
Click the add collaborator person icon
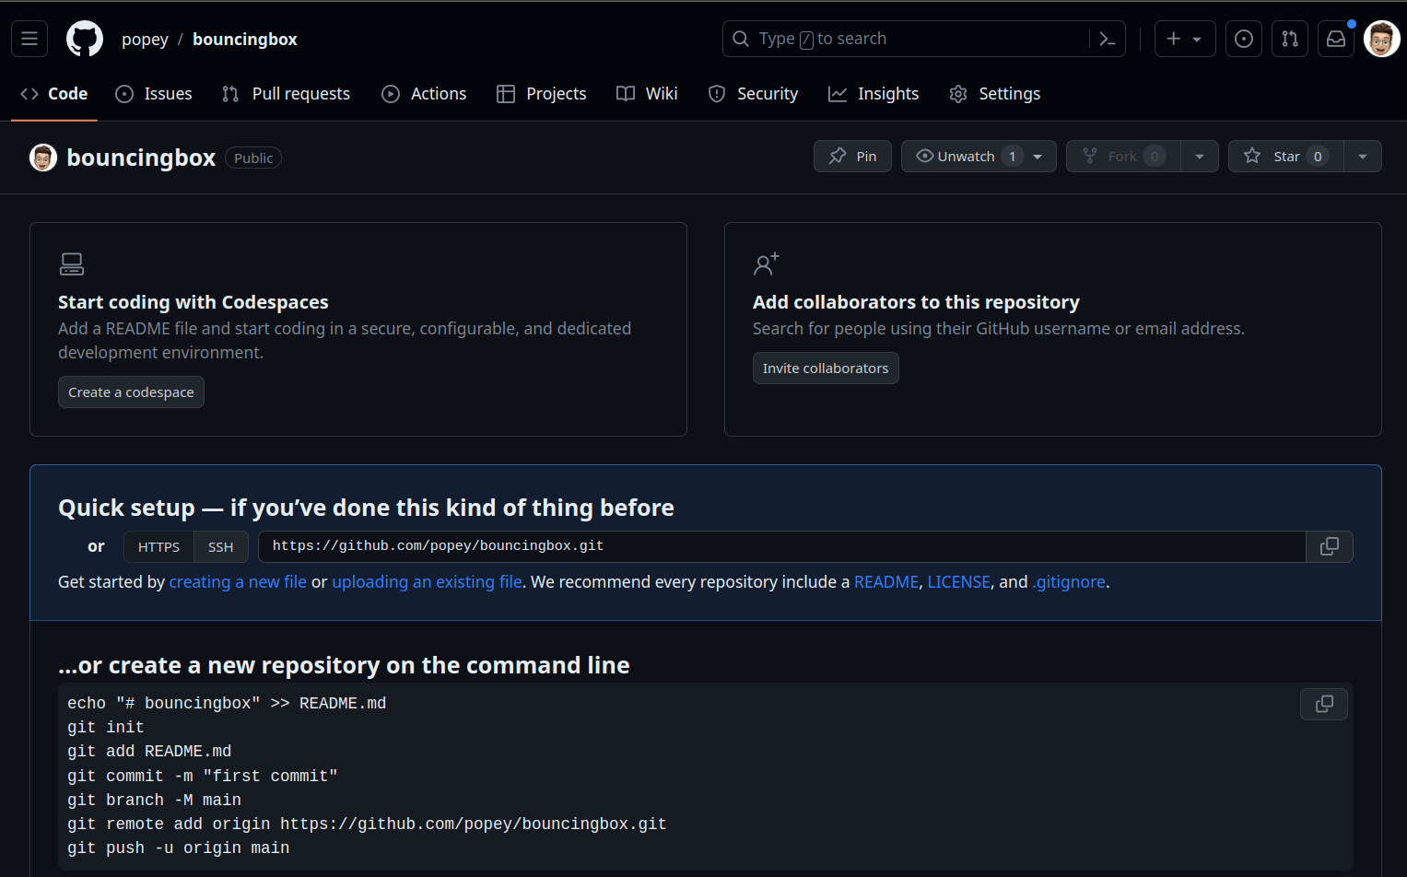(x=766, y=264)
